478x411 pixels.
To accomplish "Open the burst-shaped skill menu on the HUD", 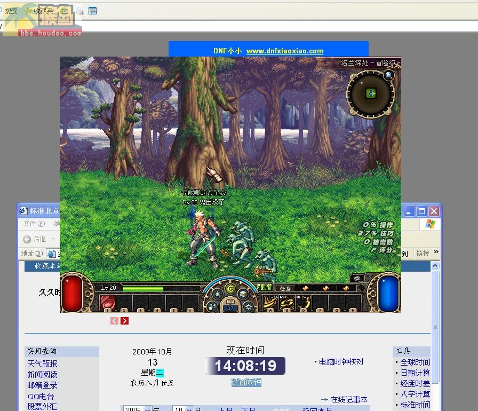I will click(x=217, y=294).
